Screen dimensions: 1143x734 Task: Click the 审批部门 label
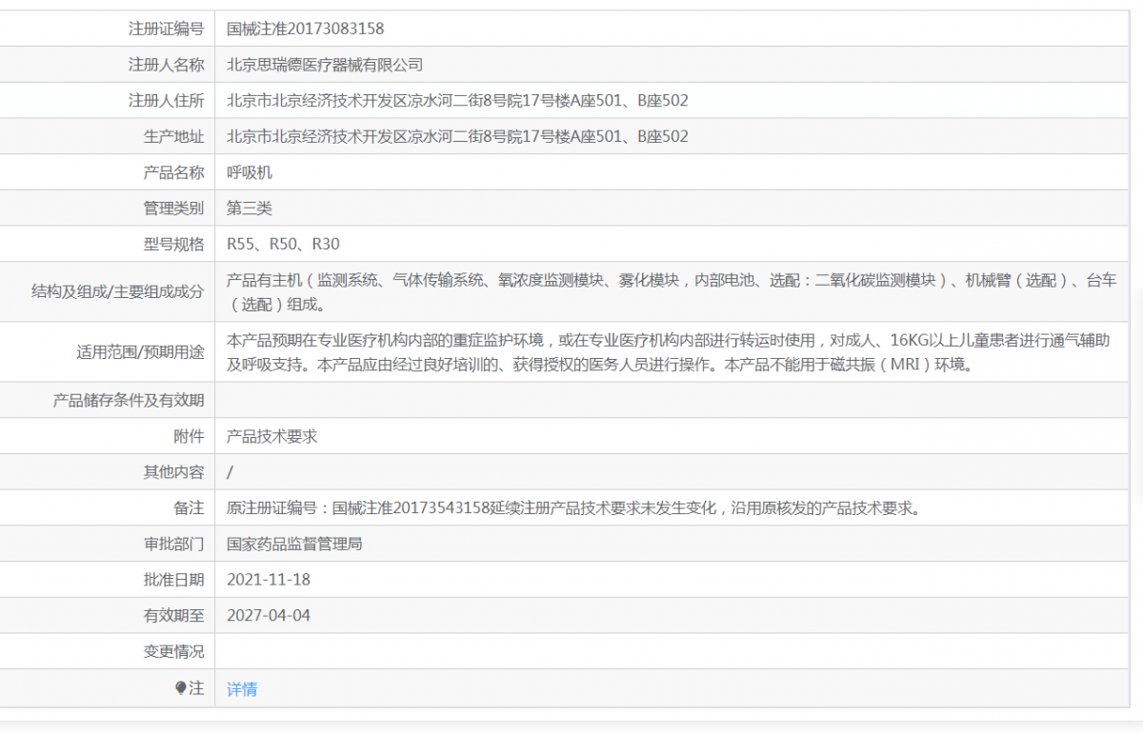[173, 545]
